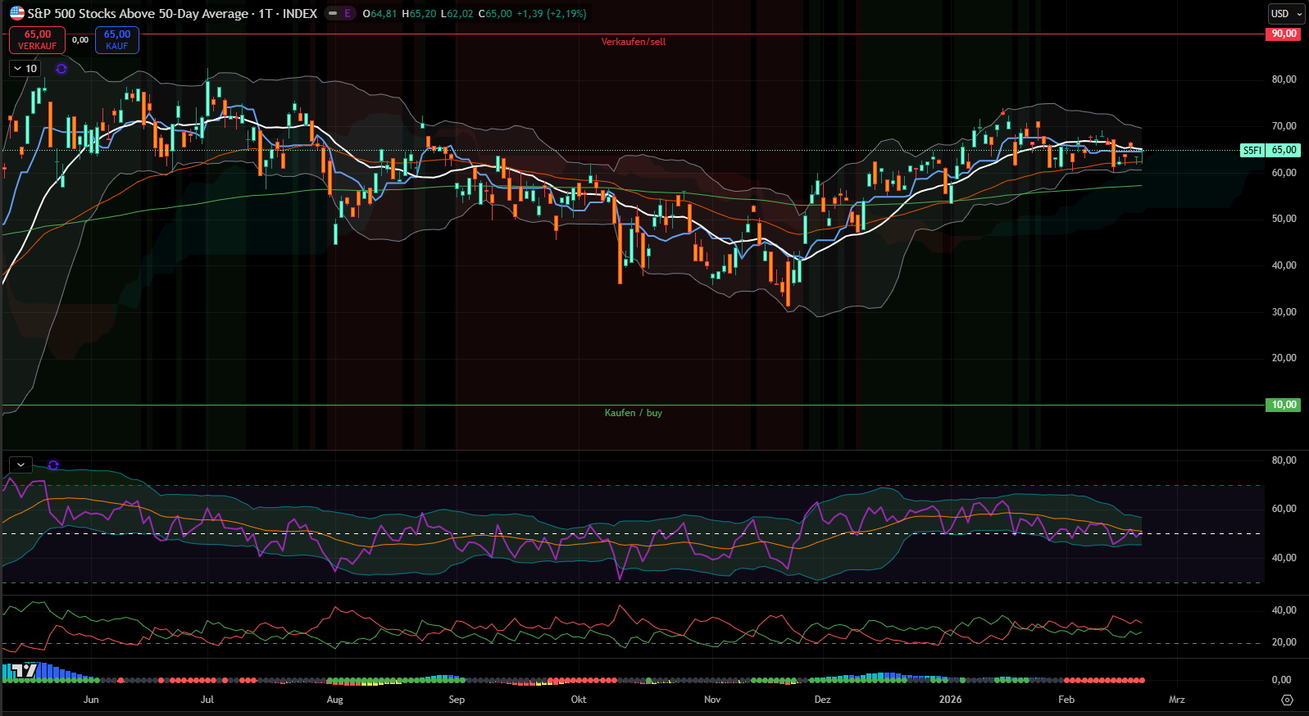Click the US flag symbol logo
The height and width of the screenshot is (716, 1309).
16,13
